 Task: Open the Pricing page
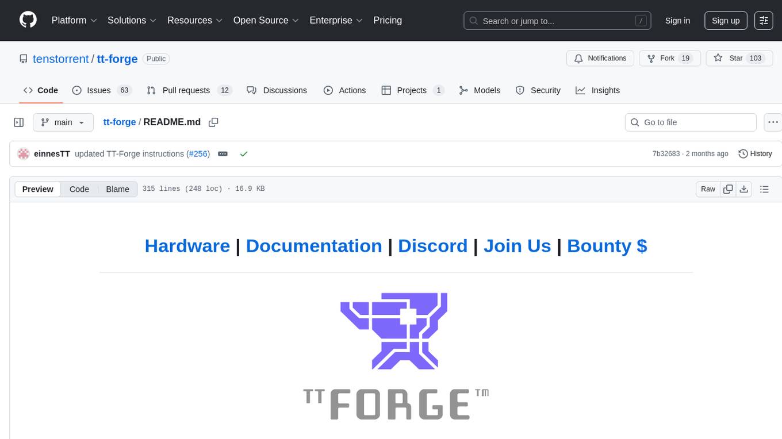[x=388, y=20]
